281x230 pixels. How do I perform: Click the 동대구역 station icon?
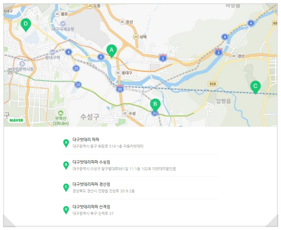coord(52,52)
